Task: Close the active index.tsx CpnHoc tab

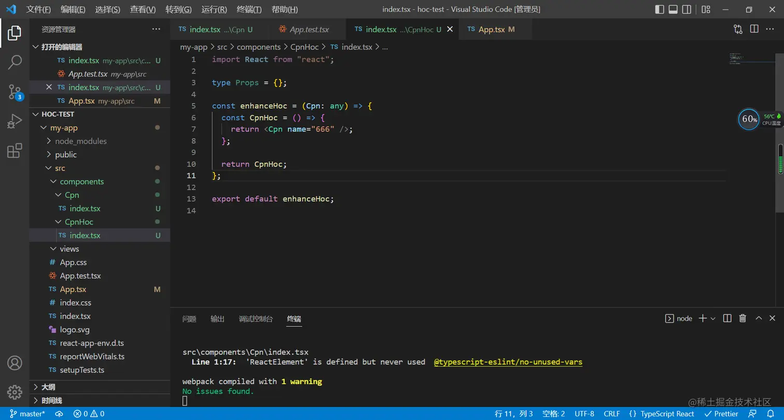Action: coord(450,30)
